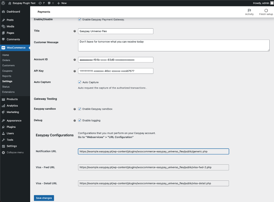The height and width of the screenshot is (202, 274).
Task: Click the admin avatar at top right
Action: 272,3
